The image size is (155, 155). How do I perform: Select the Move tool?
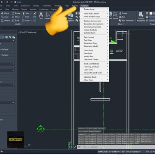5,13
